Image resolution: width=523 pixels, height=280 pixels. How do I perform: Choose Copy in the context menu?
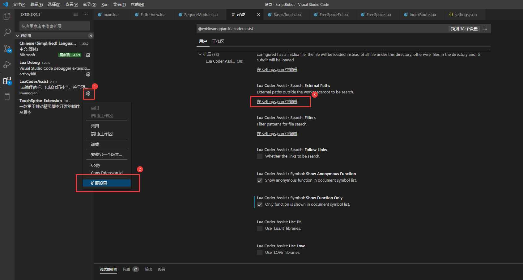point(107,165)
